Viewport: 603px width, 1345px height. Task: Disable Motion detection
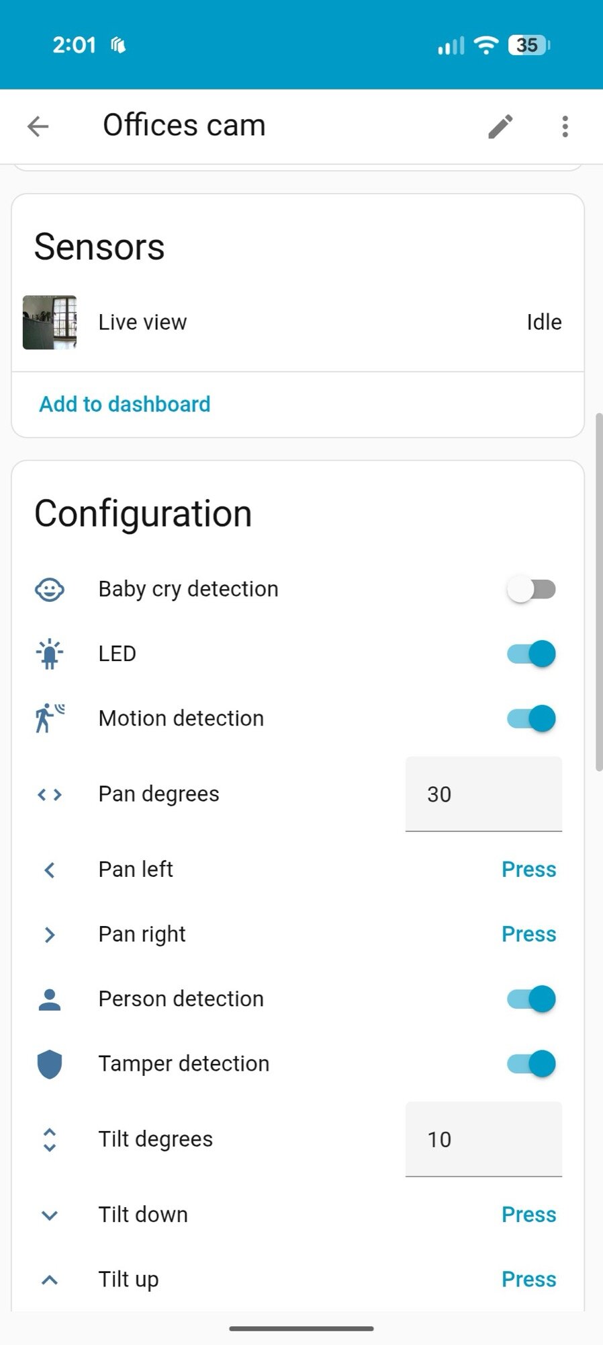point(532,718)
